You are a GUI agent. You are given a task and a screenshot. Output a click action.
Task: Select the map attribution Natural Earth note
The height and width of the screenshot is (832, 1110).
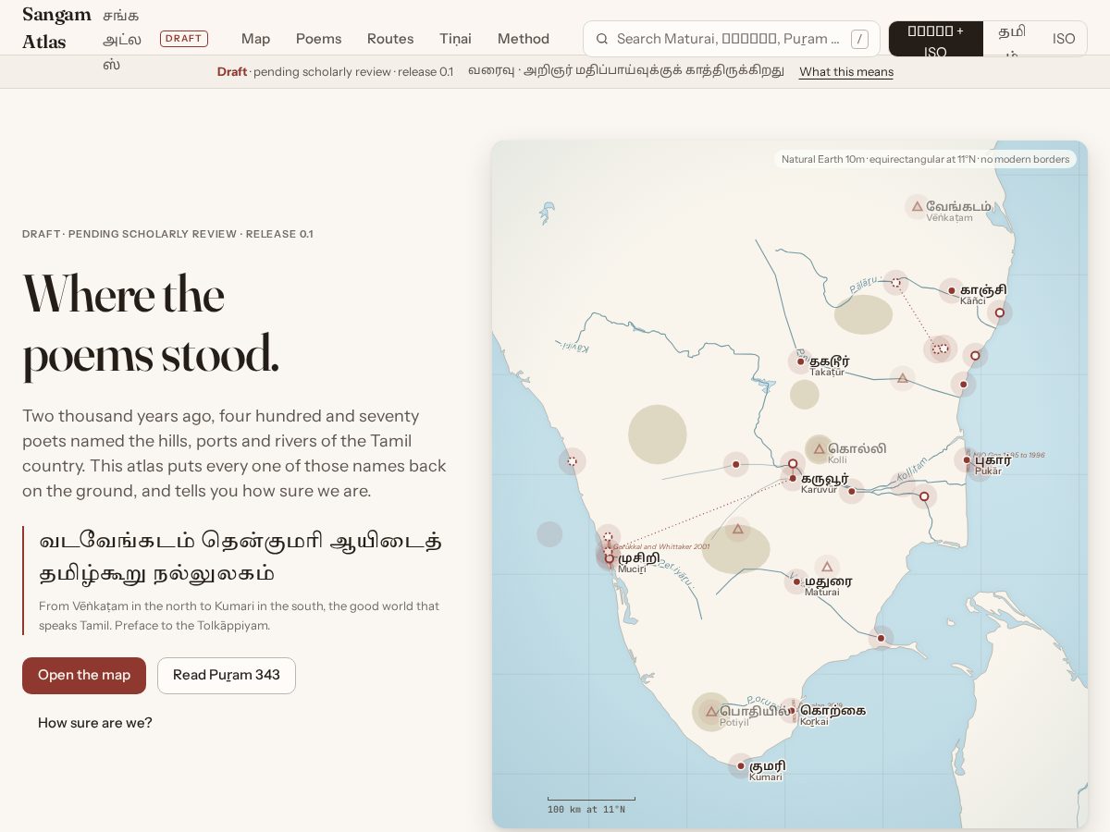(x=925, y=159)
